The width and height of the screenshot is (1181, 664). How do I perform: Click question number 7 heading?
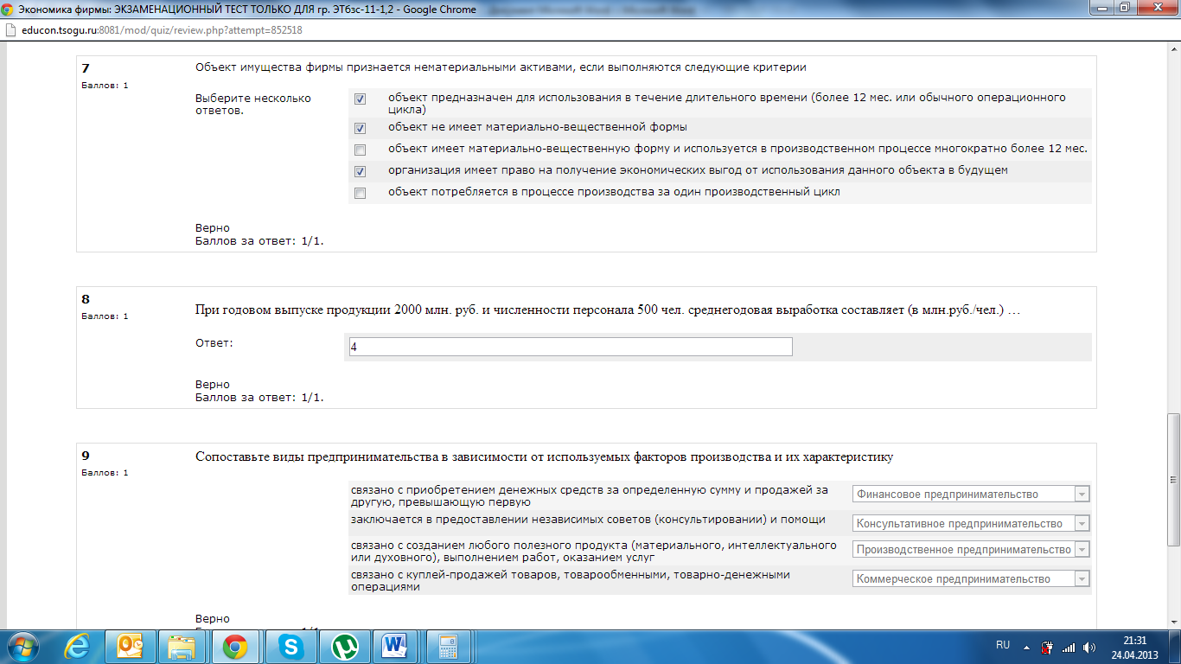point(86,67)
